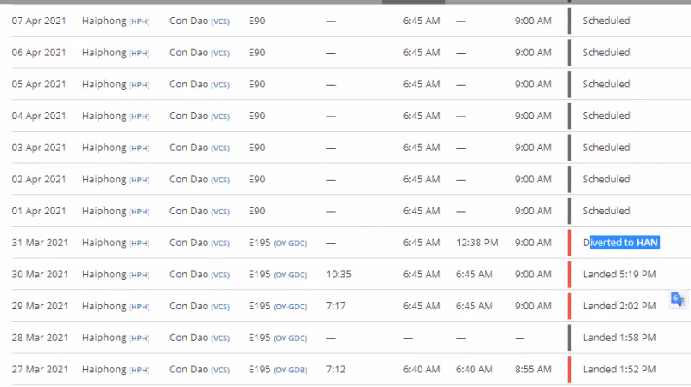The height and width of the screenshot is (387, 691).
Task: Open the Con Dao link in the 04 Apr row
Action: pos(189,116)
